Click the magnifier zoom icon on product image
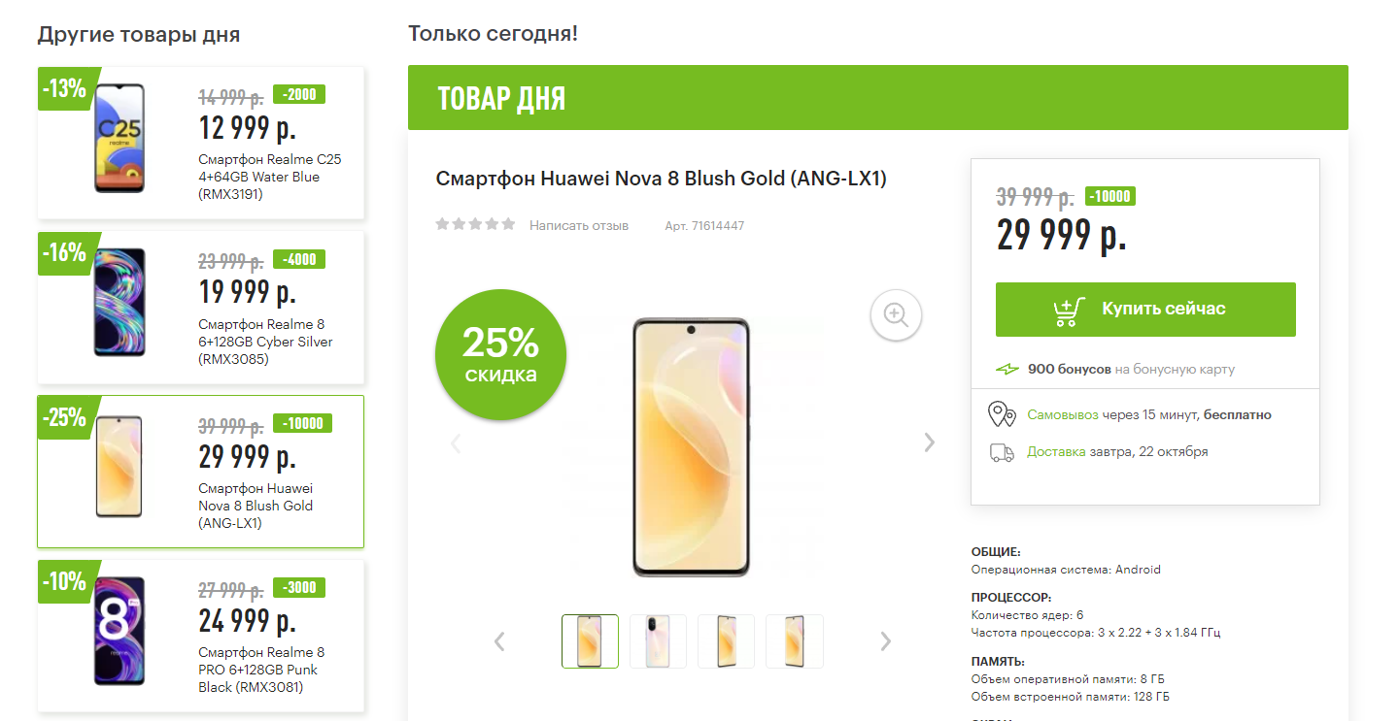This screenshot has height=721, width=1399. click(896, 314)
